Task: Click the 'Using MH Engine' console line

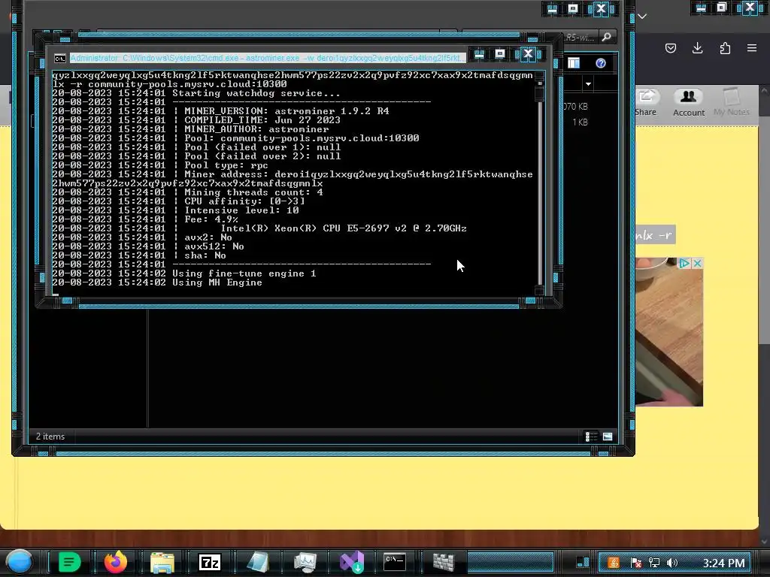Action: 217,282
